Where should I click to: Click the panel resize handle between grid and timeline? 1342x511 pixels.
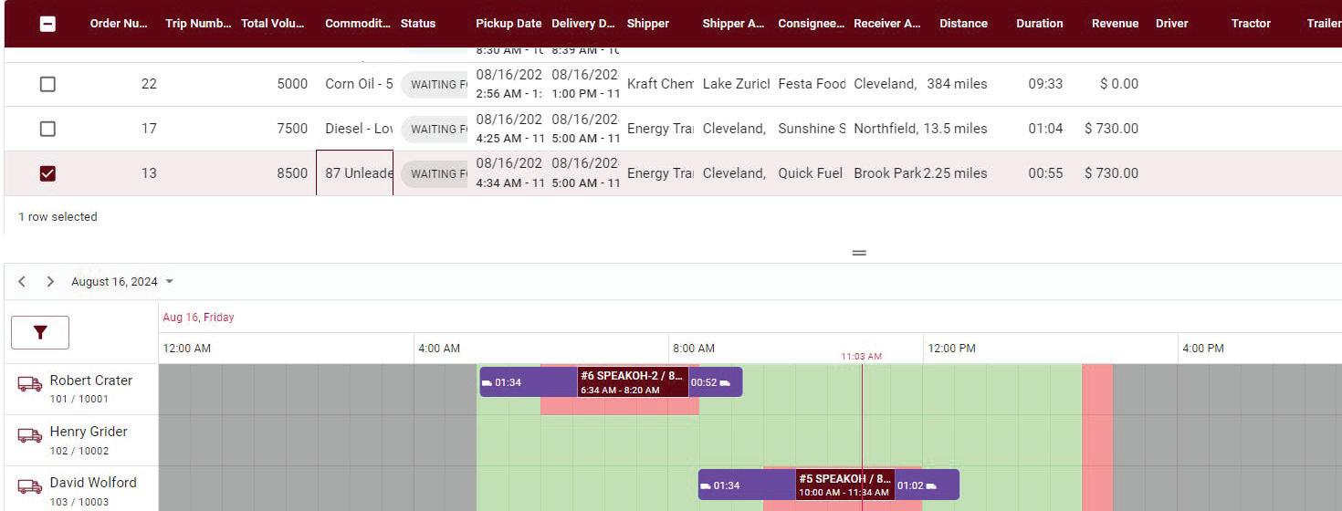pyautogui.click(x=858, y=253)
